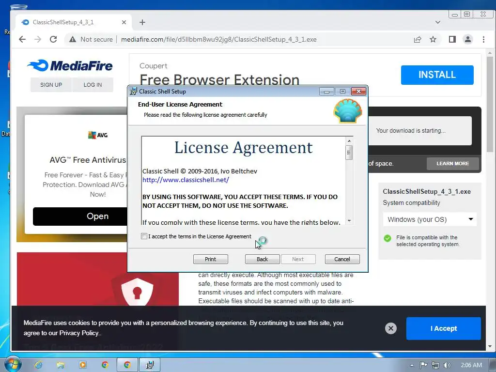Open a new Chrome tab
Viewport: 496px width, 372px height.
click(x=142, y=22)
